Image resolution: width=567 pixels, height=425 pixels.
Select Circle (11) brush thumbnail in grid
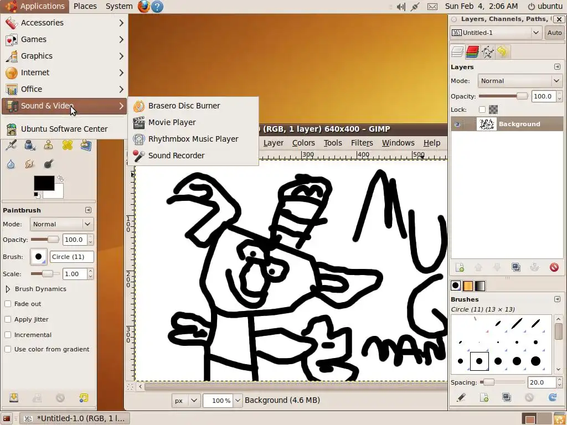[x=479, y=361]
